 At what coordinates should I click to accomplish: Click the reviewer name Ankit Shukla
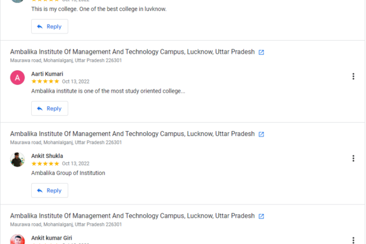tap(47, 156)
